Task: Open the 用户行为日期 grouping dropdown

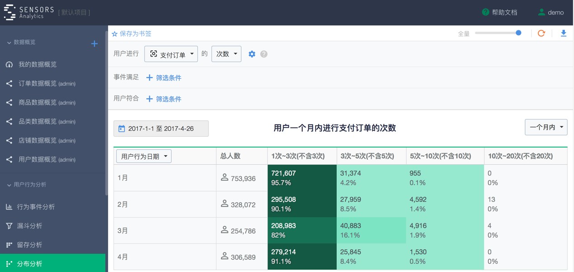Action: point(143,156)
